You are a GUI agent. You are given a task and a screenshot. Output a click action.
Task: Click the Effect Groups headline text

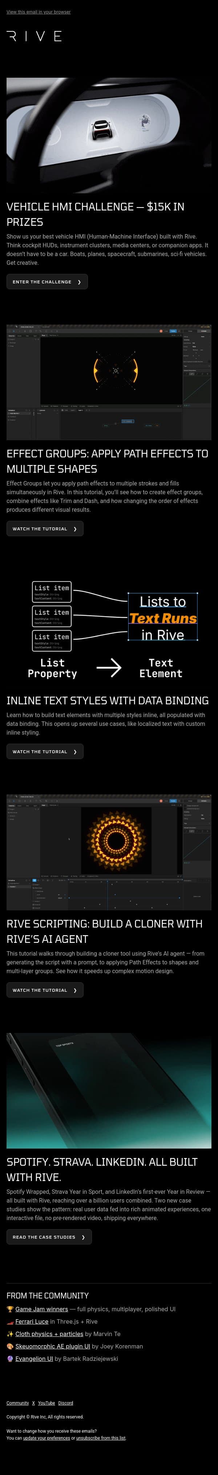107,461
